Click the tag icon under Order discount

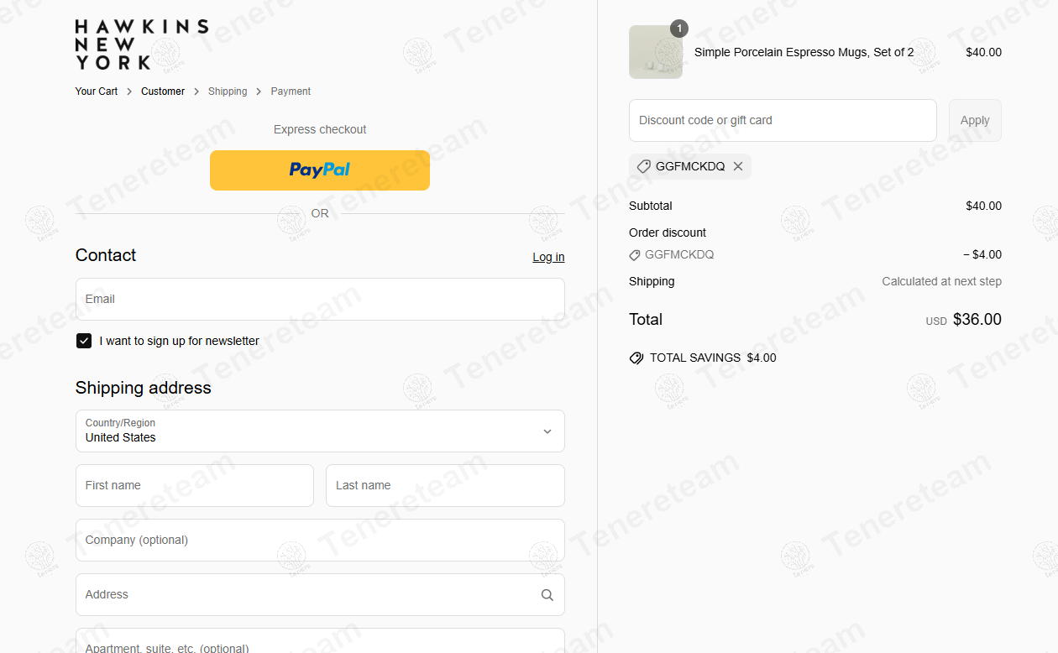coord(636,254)
